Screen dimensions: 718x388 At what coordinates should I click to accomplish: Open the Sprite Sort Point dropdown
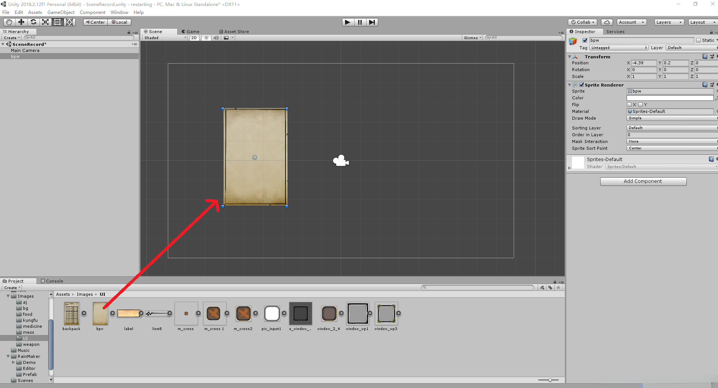coord(672,148)
